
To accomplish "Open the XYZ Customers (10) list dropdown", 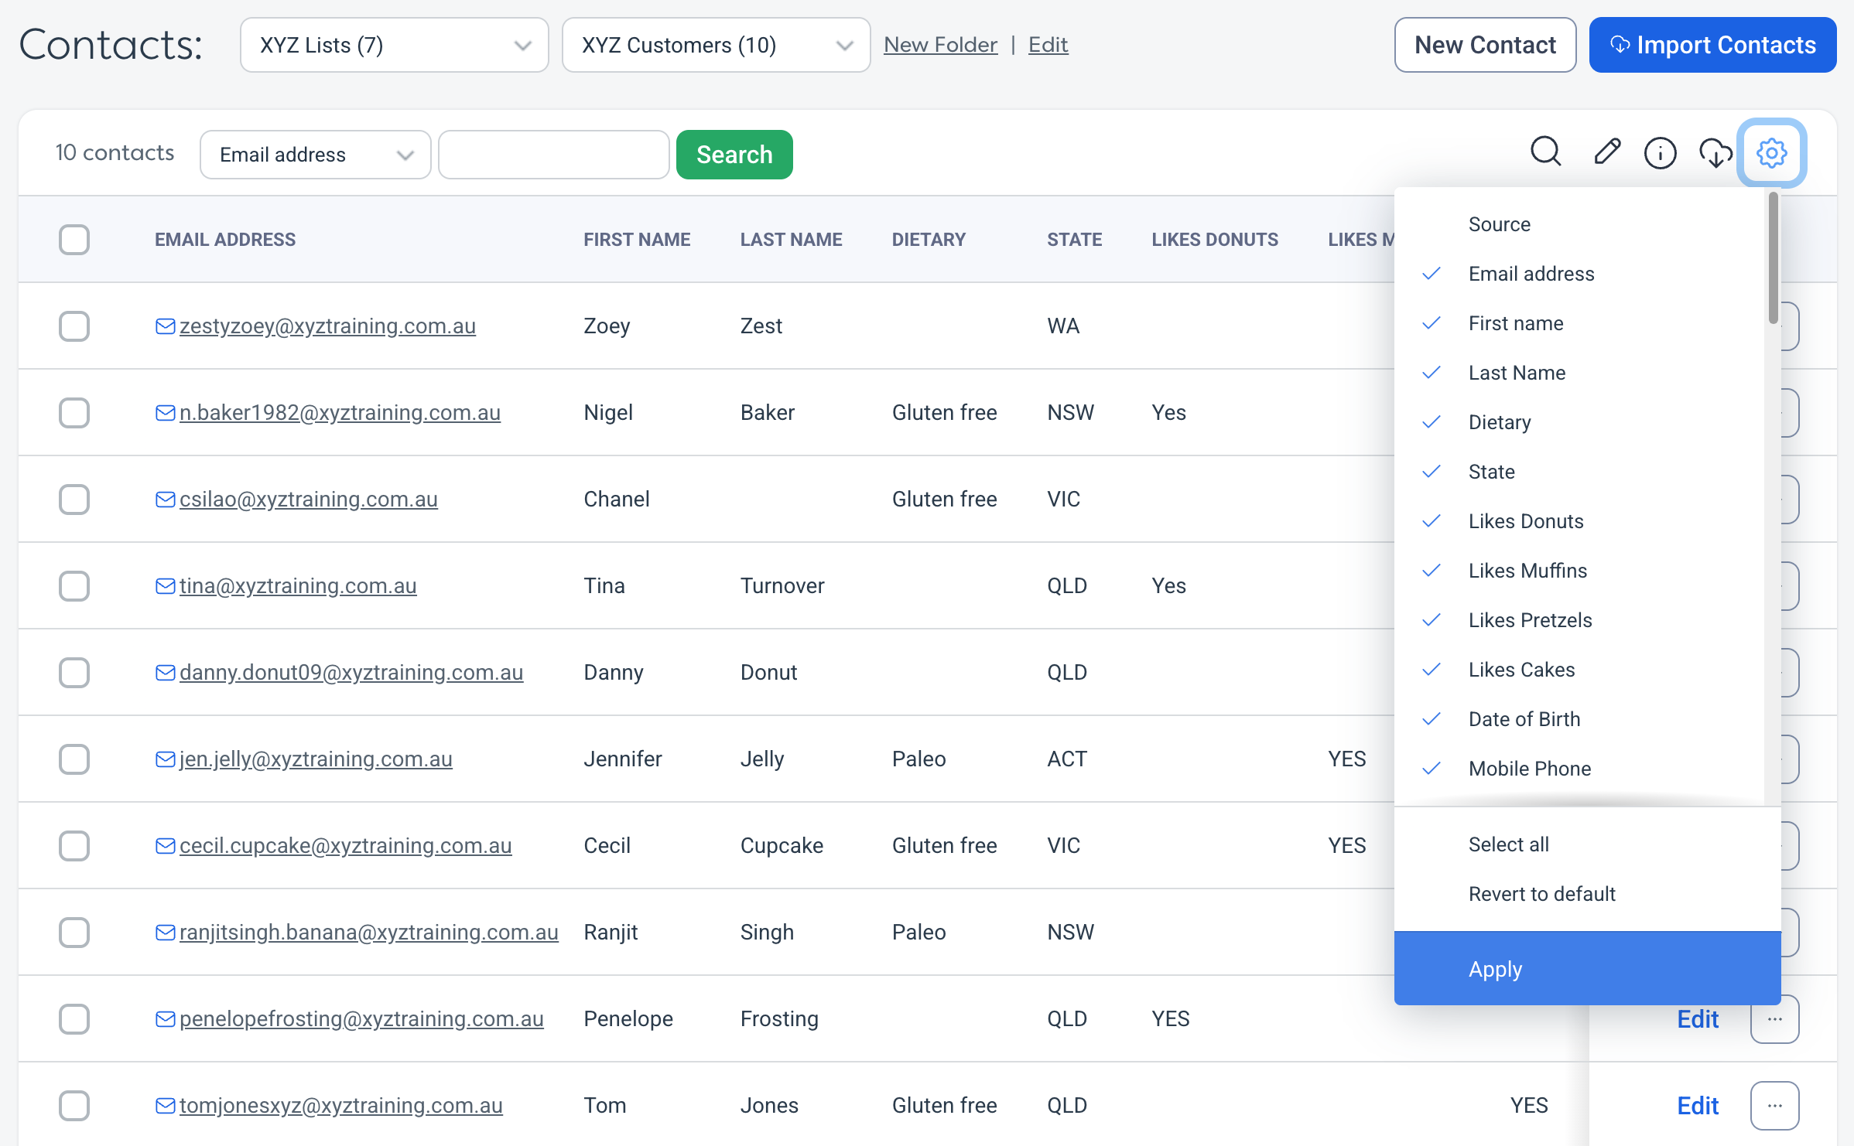I will click(x=717, y=45).
